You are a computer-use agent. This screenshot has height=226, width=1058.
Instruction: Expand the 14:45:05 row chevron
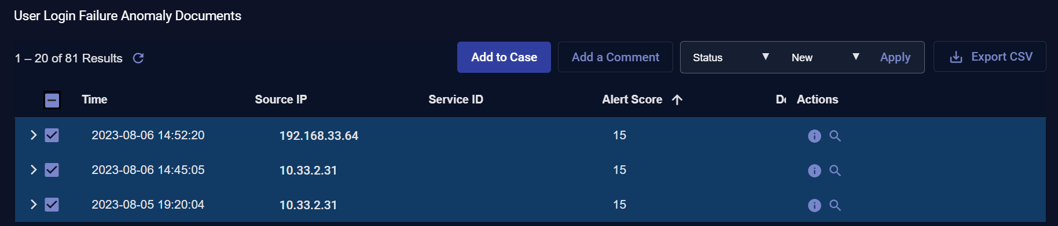34,170
